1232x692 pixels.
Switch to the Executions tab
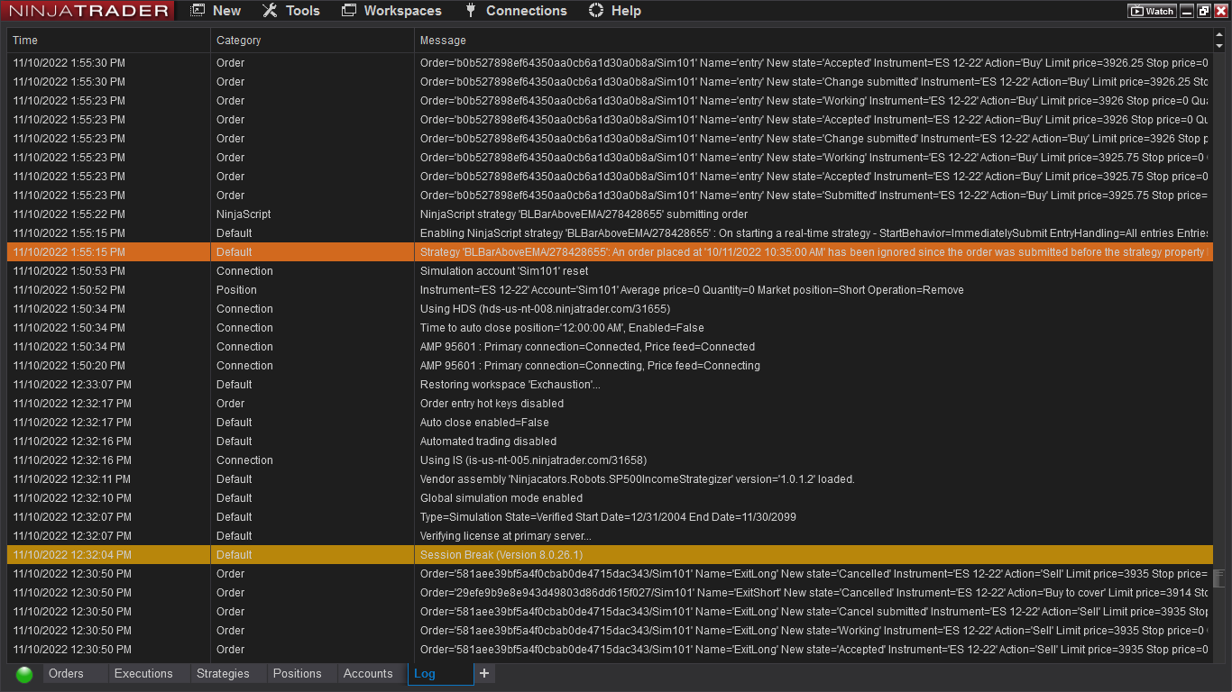tap(143, 673)
